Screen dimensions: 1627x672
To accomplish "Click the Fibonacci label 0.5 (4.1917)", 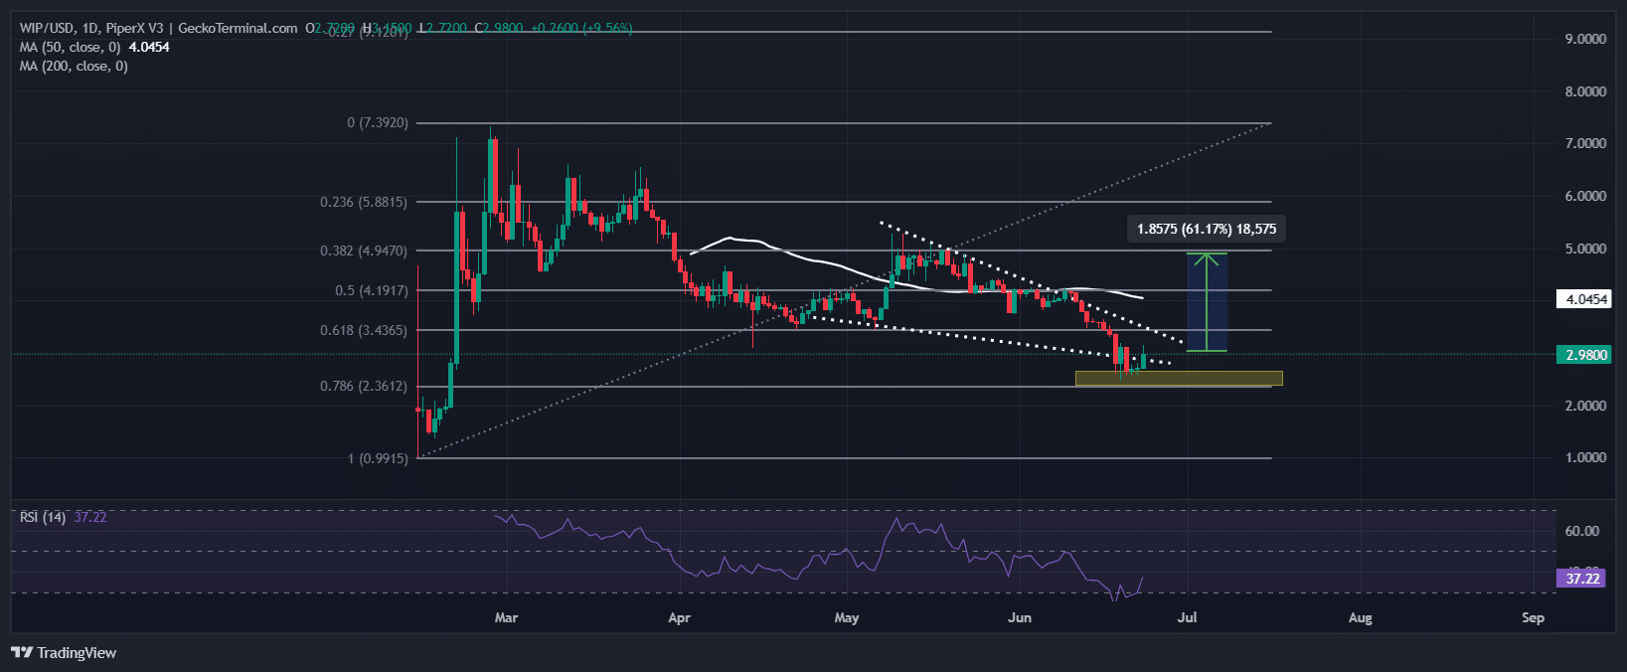I will point(371,290).
